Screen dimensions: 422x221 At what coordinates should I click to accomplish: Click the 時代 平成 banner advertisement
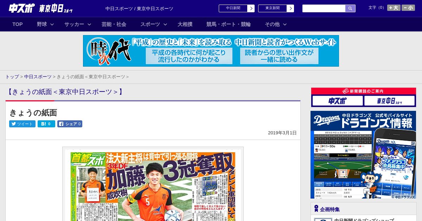(x=211, y=51)
